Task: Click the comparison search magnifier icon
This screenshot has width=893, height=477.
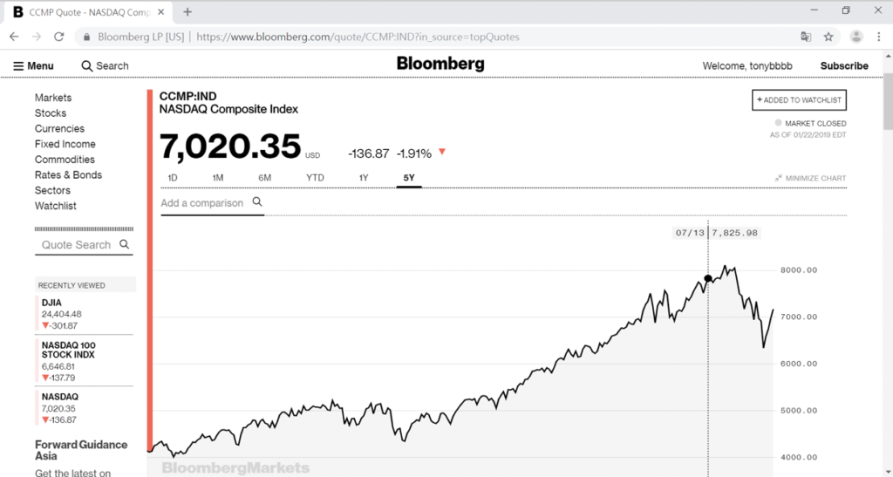Action: tap(257, 202)
